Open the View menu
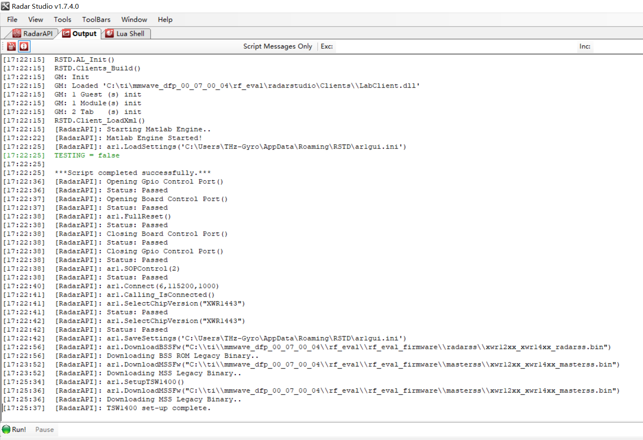 36,20
